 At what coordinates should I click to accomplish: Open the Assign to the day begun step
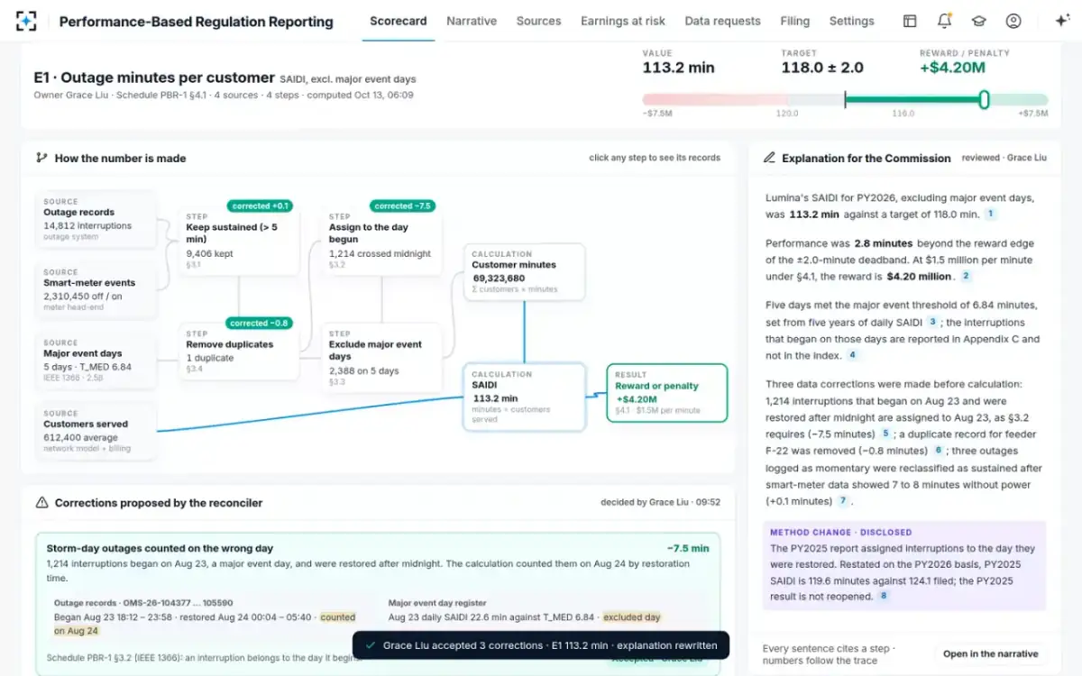tap(381, 241)
